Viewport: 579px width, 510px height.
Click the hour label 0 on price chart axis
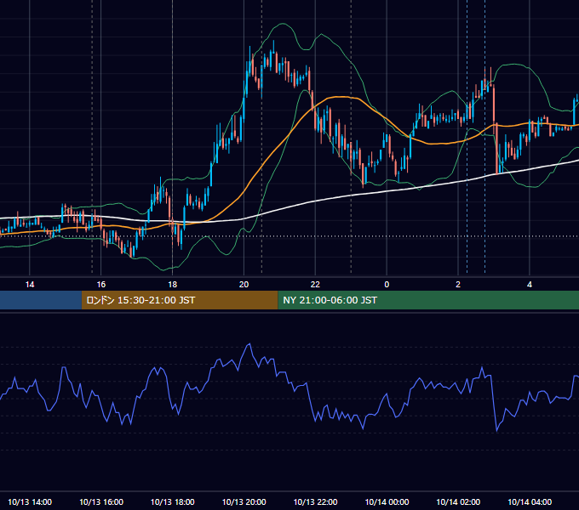[387, 285]
